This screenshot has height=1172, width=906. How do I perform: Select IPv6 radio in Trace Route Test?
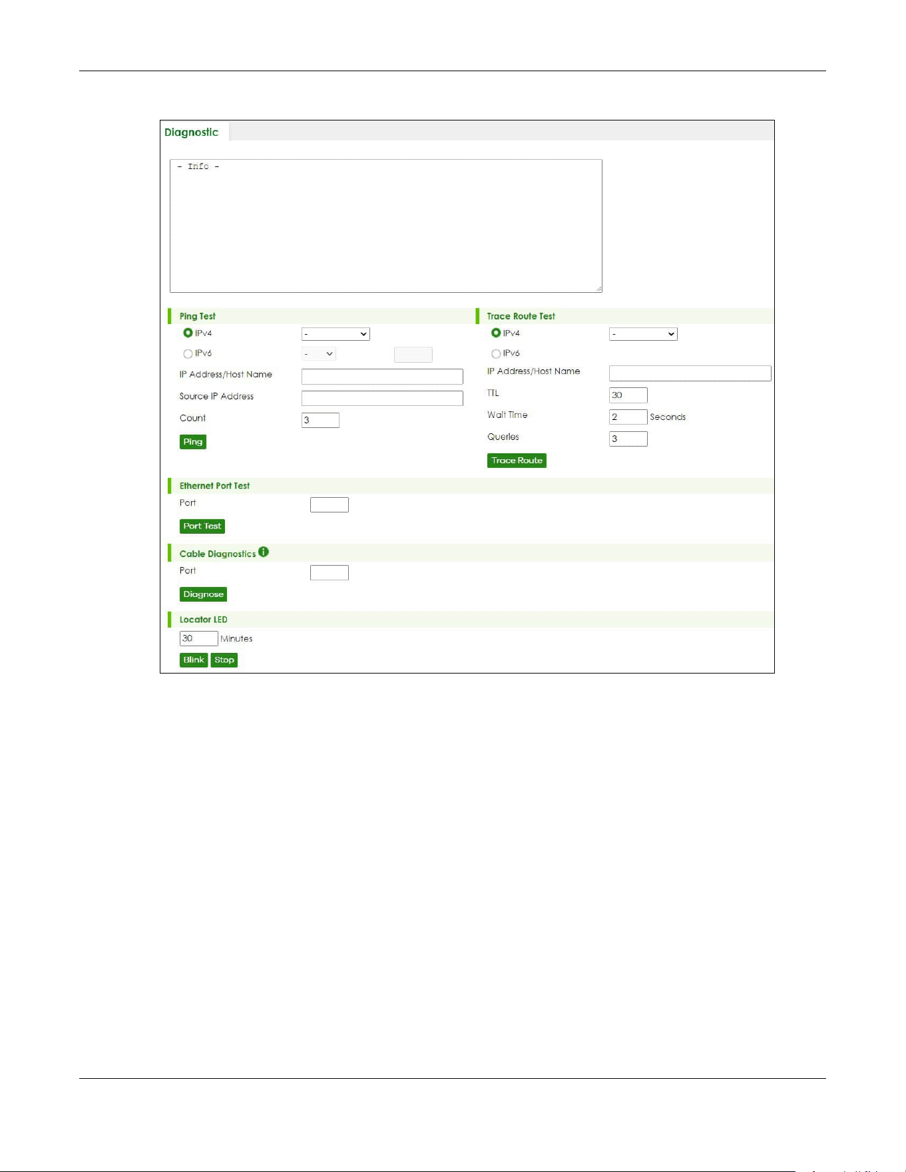tap(496, 353)
